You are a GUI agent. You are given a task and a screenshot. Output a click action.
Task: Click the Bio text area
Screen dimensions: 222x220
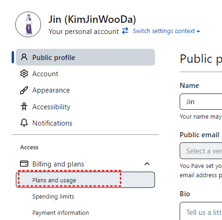pos(201,211)
